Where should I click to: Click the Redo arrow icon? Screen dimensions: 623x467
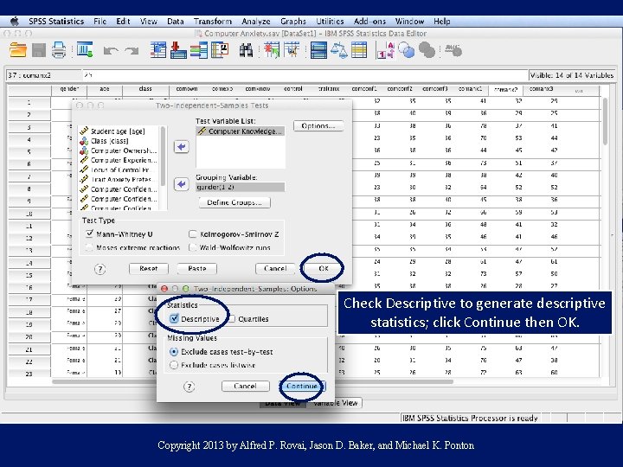coord(132,50)
